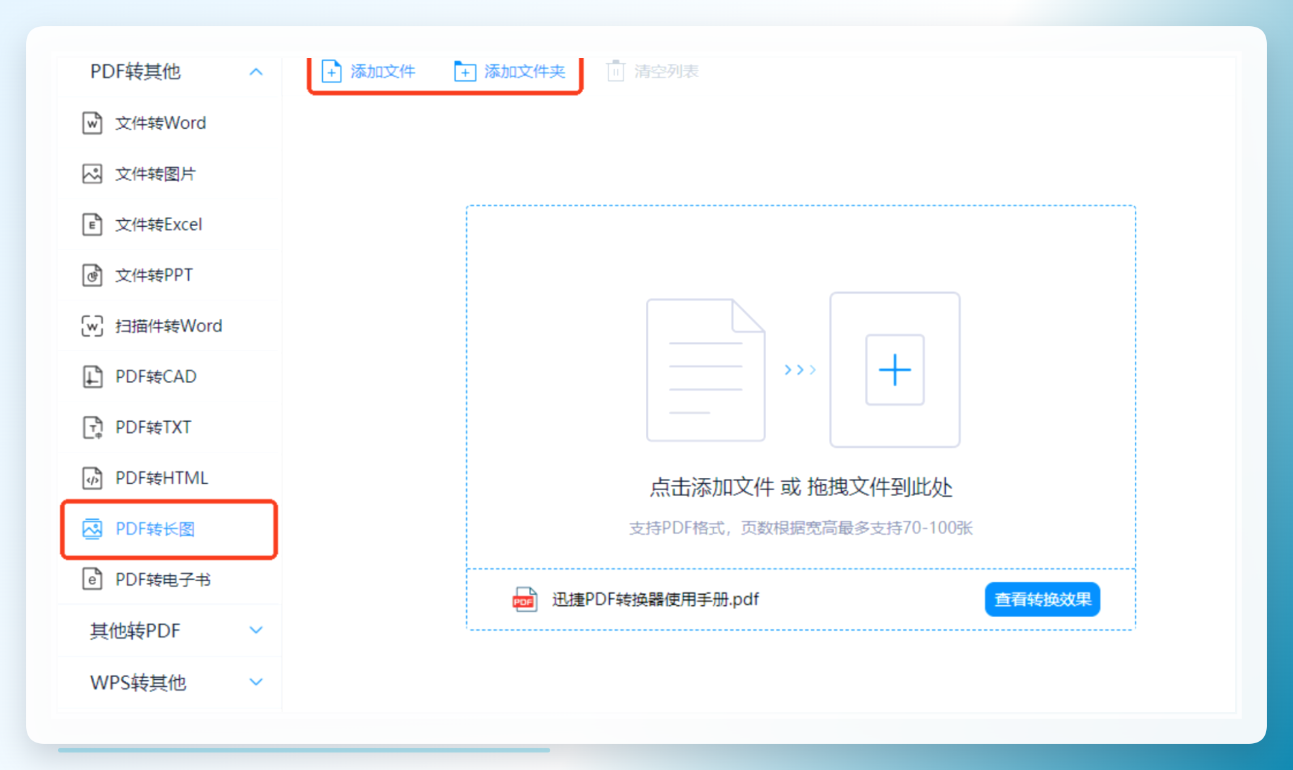Click the 添加文件 file-plus icon
1293x770 pixels.
click(331, 71)
